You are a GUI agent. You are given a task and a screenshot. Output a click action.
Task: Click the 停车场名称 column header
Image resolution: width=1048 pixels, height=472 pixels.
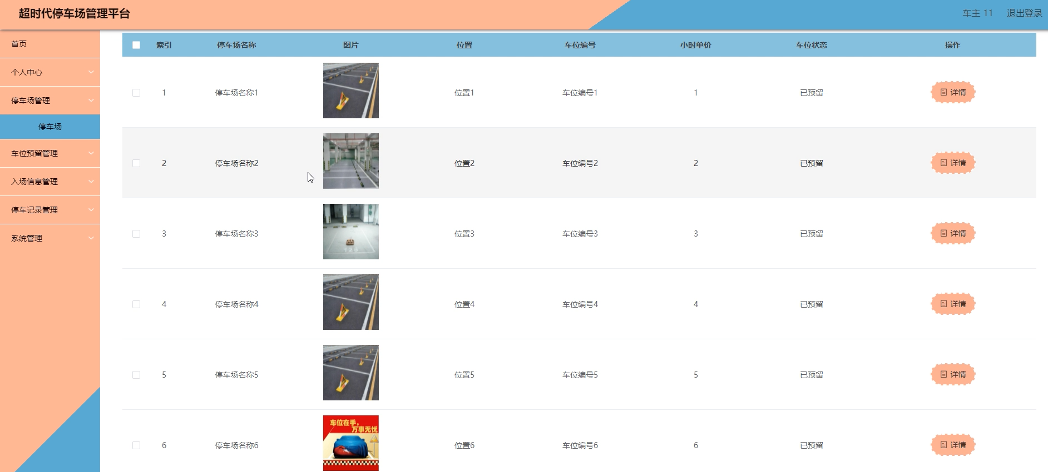(236, 45)
